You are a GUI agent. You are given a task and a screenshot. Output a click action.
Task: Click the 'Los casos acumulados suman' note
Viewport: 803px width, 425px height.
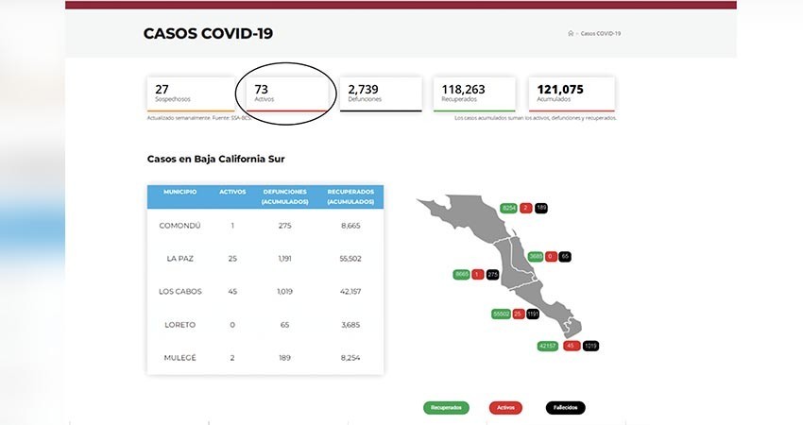click(x=536, y=118)
